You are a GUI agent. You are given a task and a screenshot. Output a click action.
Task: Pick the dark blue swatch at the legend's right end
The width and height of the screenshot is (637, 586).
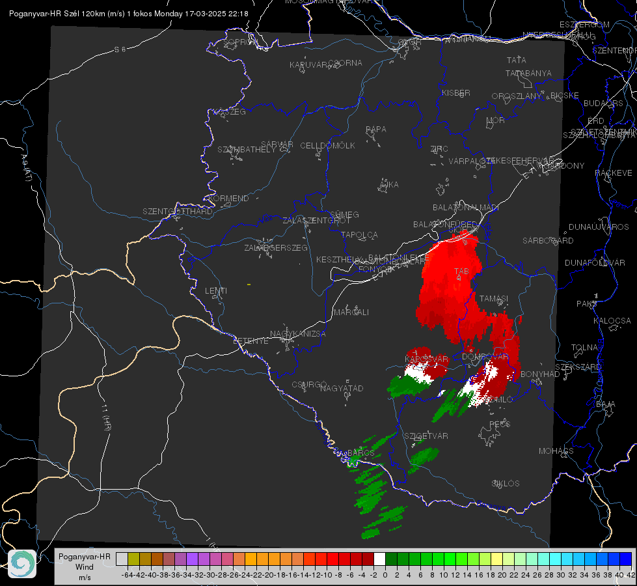(x=626, y=559)
